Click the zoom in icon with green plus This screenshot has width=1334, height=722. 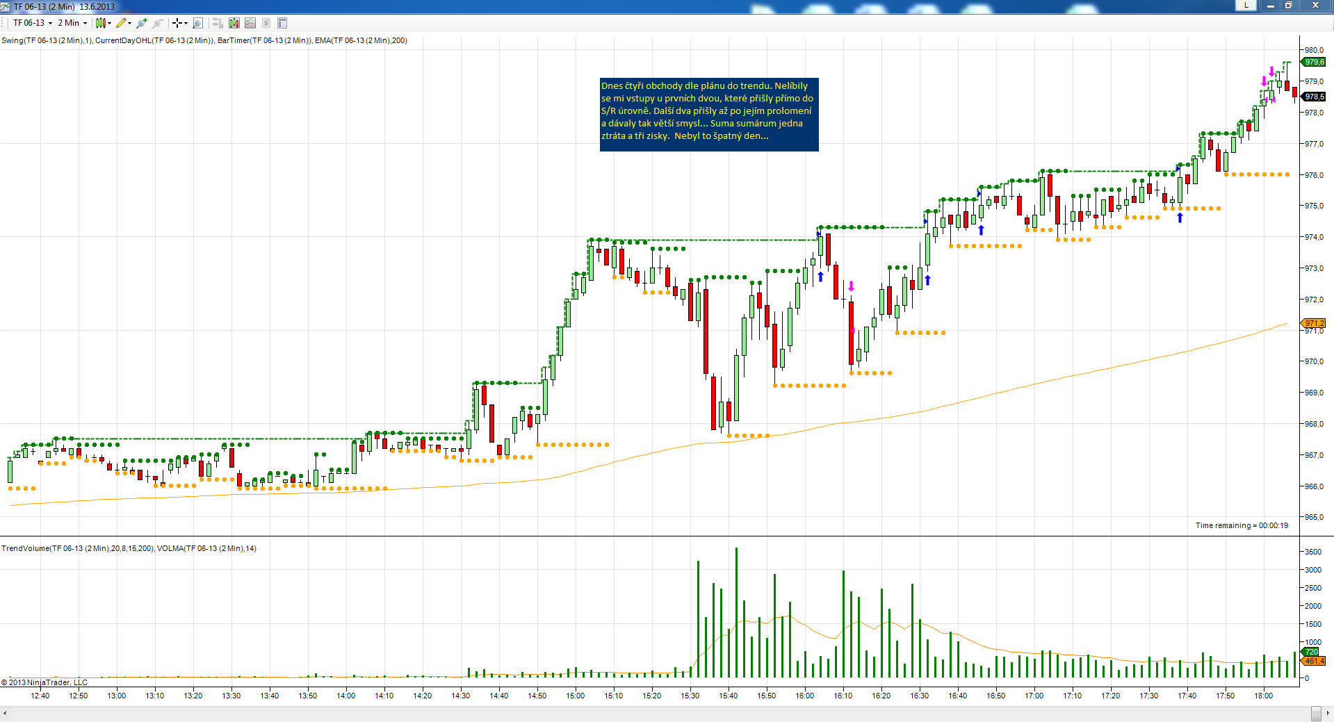point(142,23)
